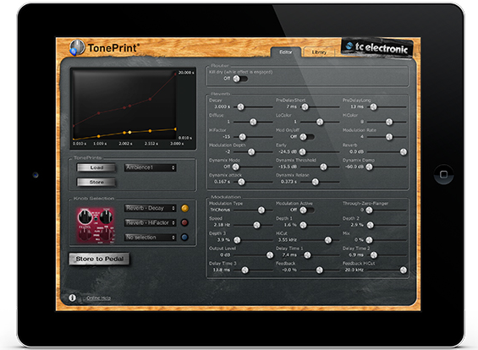Open the Reverb - Decay knob dropdown
The width and height of the screenshot is (478, 350).
151,208
